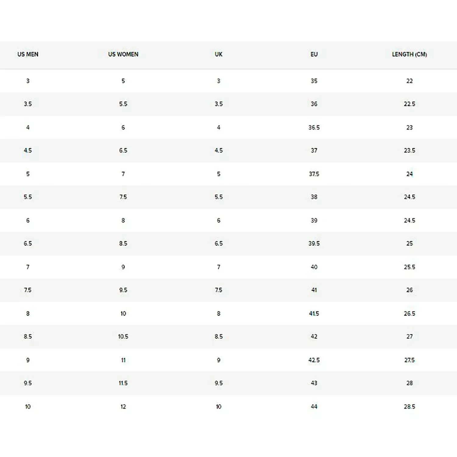The width and height of the screenshot is (457, 457).
Task: Select UK size 5 cell
Action: 218,174
